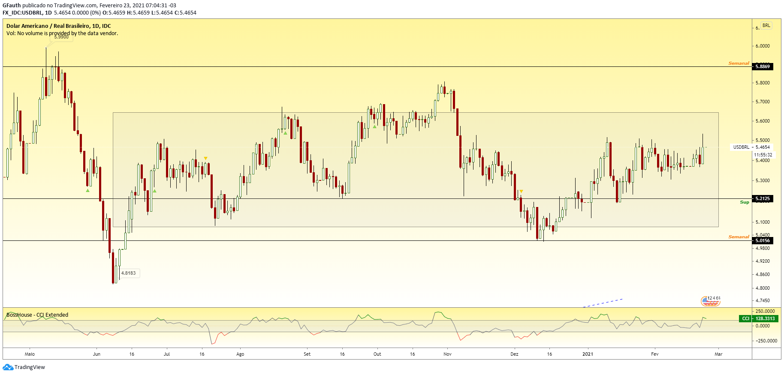Click the Fev label on the time axis
The height and width of the screenshot is (375, 784).
654,354
